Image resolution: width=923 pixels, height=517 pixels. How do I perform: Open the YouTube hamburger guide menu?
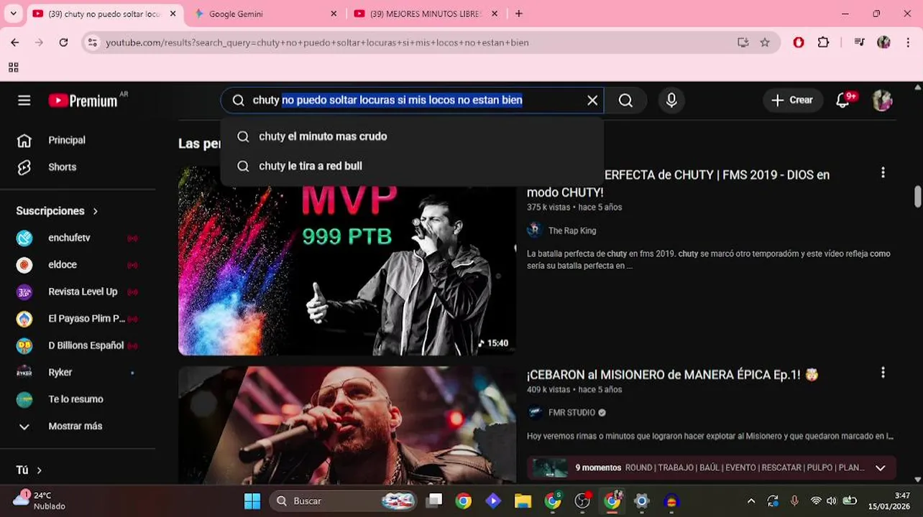tap(24, 101)
